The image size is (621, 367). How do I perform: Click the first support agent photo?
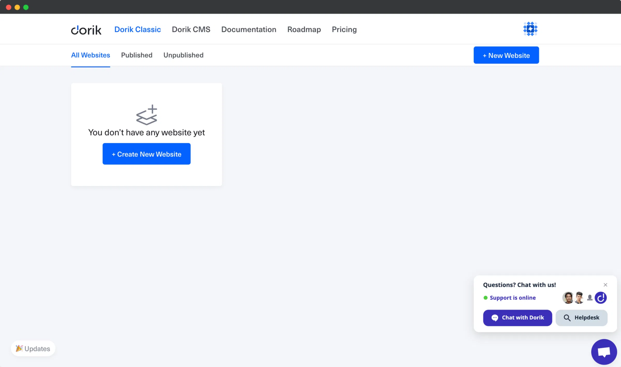coord(568,298)
